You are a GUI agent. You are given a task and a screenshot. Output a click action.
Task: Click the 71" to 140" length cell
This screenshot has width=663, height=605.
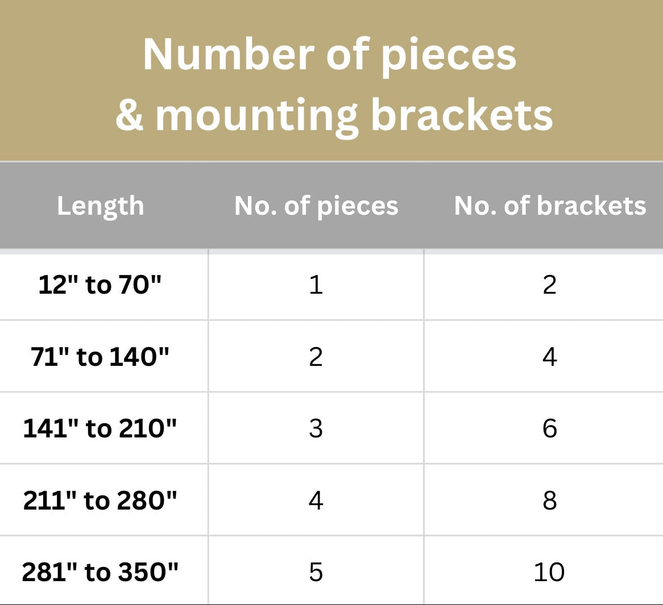click(x=100, y=357)
